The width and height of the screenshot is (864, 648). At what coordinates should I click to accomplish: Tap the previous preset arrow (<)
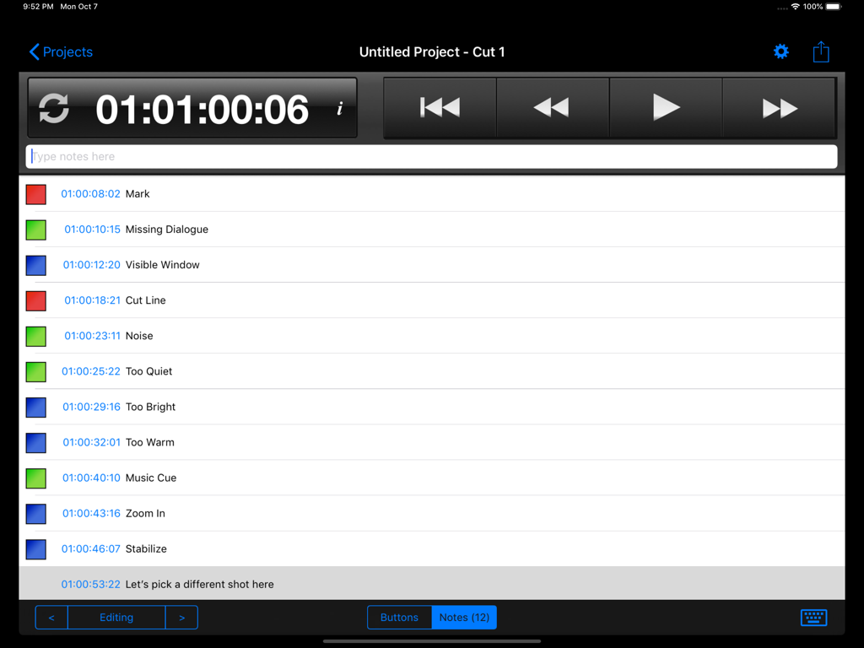51,617
